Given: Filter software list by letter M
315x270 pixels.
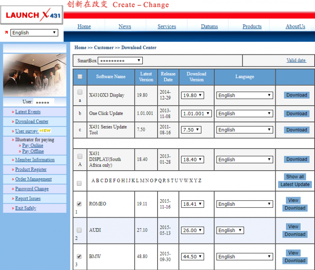Looking at the screenshot, I should tap(142, 181).
